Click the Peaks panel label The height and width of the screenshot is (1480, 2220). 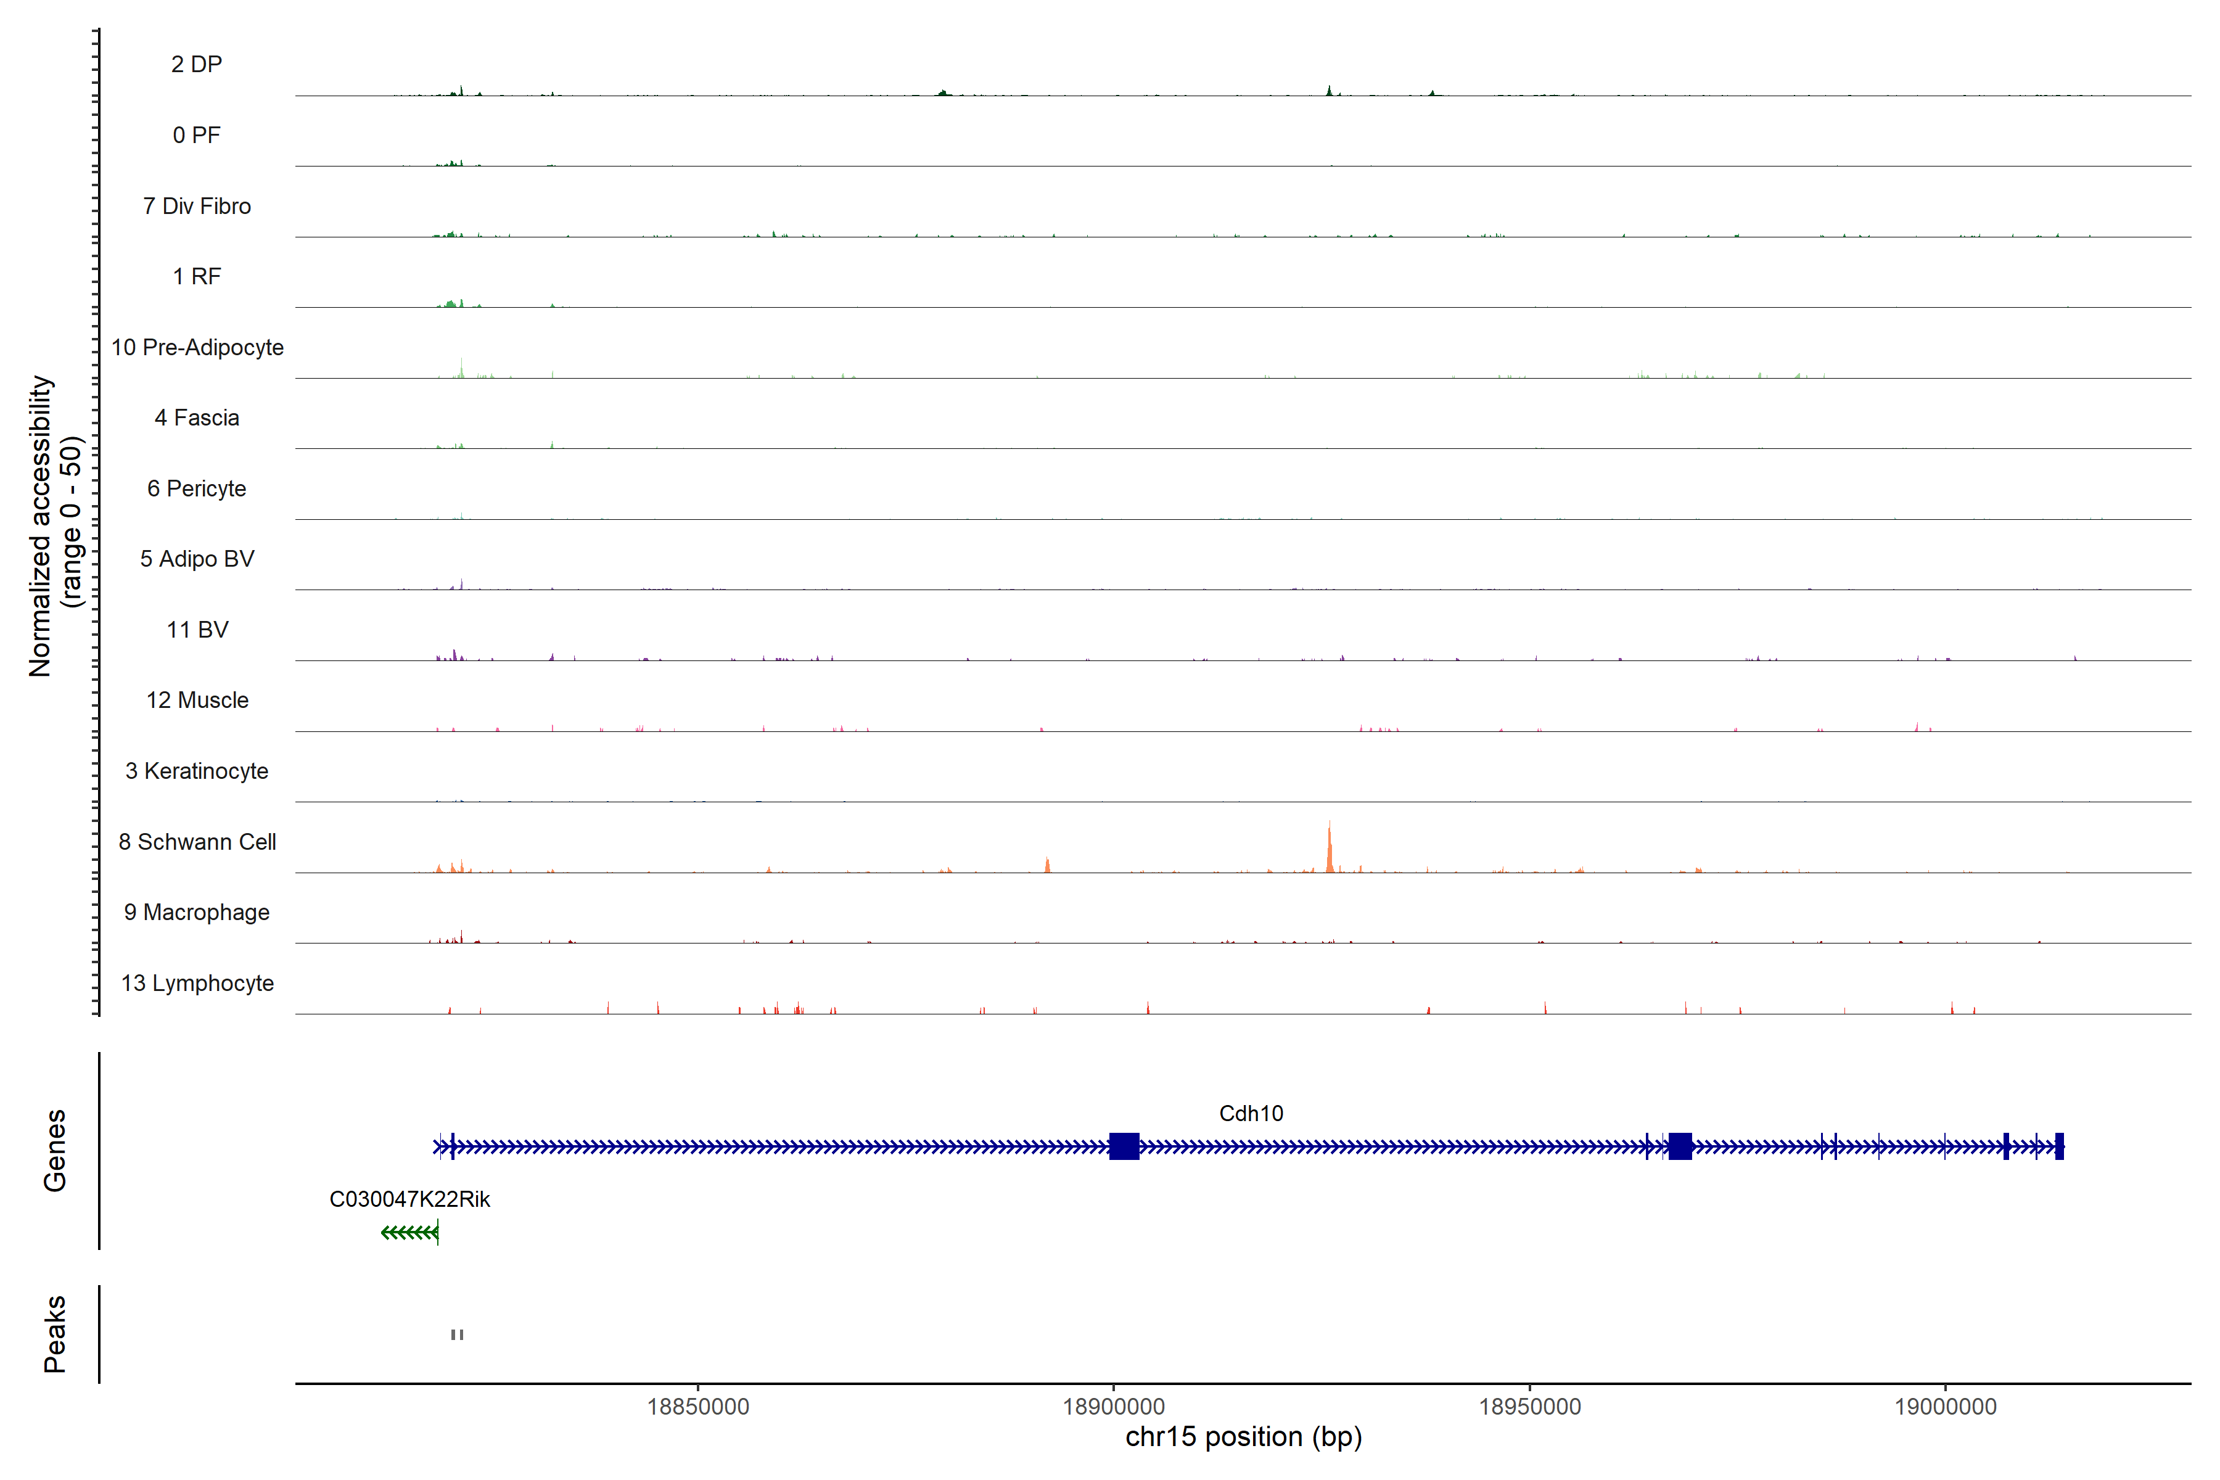pos(55,1333)
